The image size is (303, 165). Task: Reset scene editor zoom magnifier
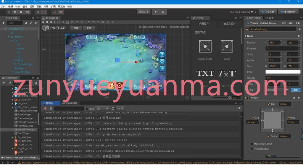[x=51, y=22]
